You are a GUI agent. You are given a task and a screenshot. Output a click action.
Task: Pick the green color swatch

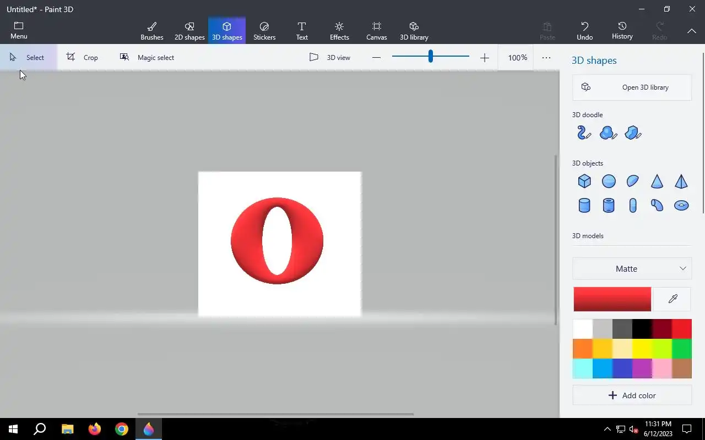(682, 349)
